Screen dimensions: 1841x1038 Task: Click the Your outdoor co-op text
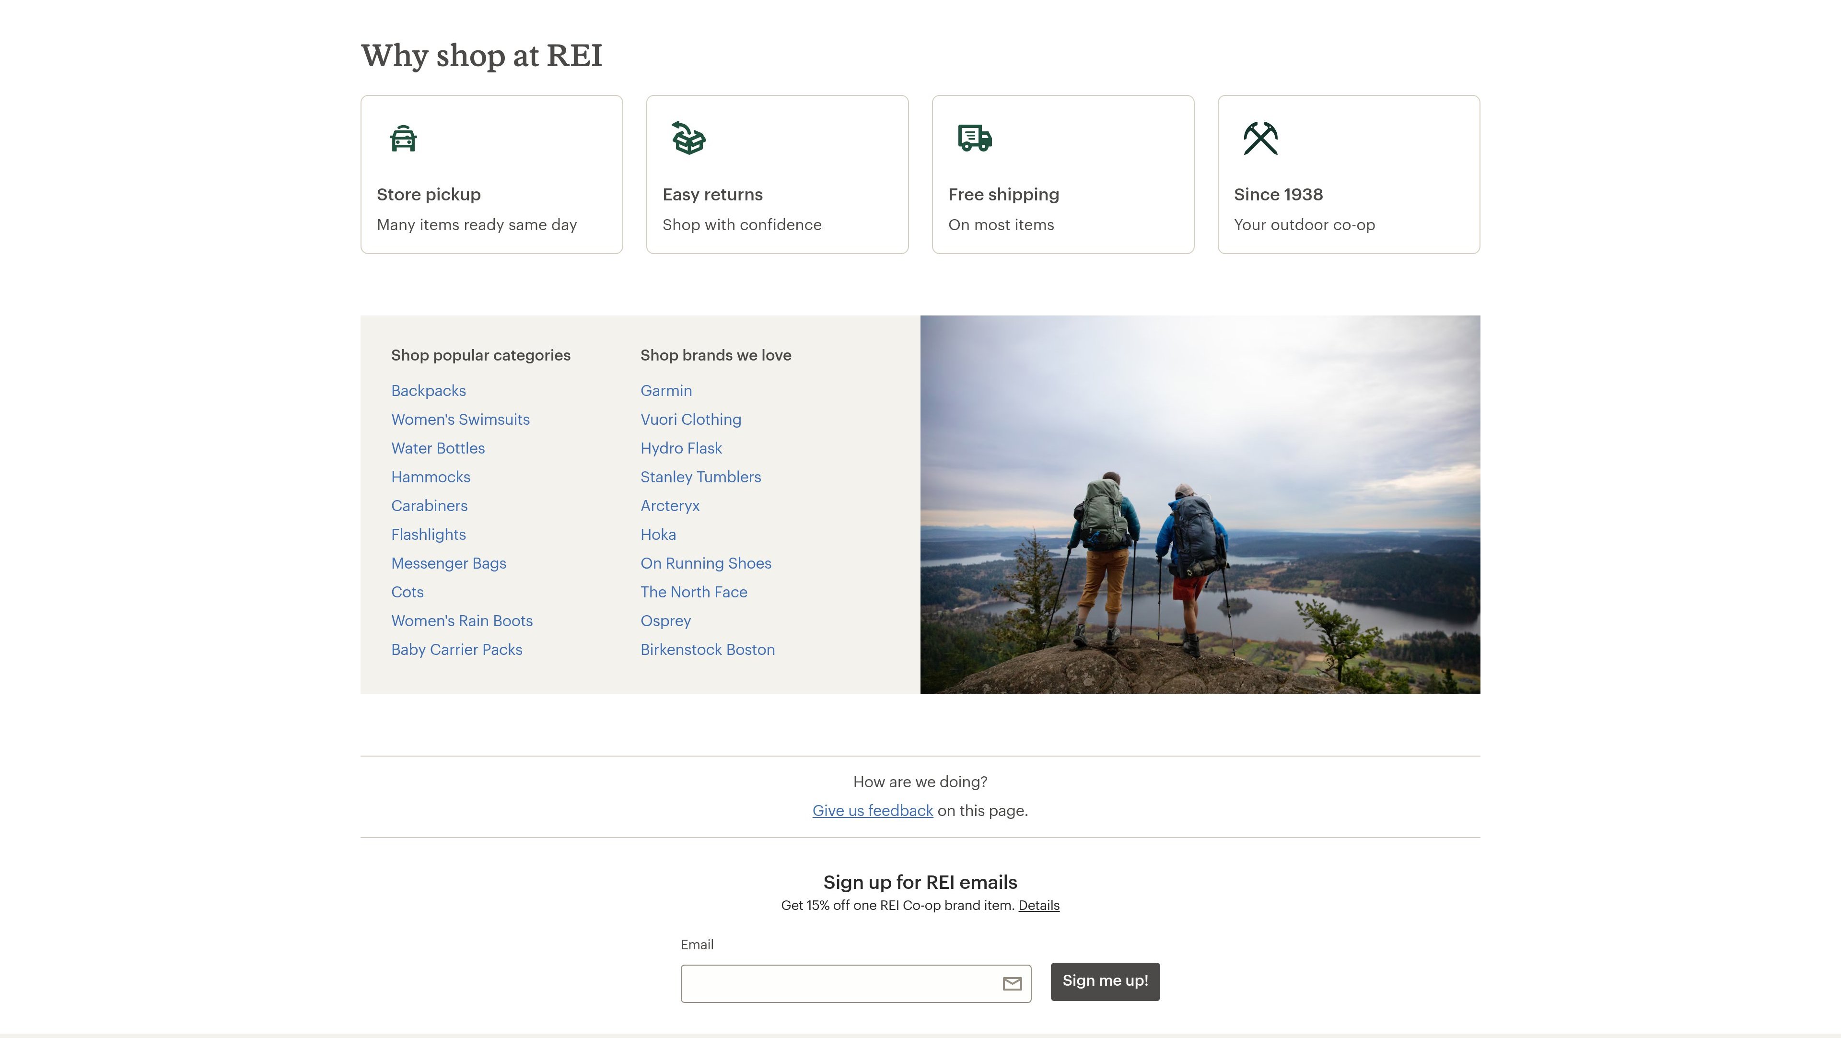coord(1304,224)
